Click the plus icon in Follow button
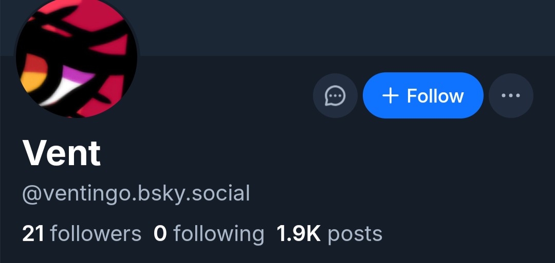 click(391, 96)
